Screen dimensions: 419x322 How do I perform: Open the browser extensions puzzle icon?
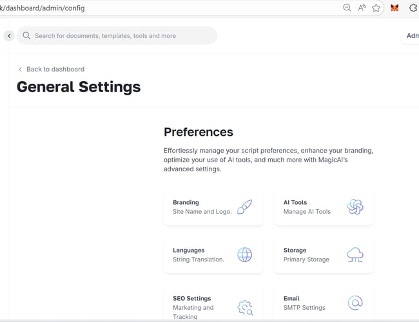pyautogui.click(x=413, y=8)
